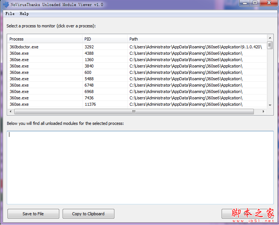
Task: Sort by the Path column header
Action: coord(197,39)
